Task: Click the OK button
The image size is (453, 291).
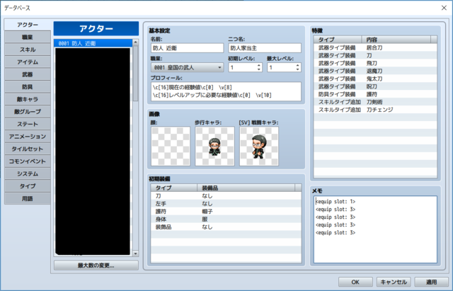Action: [355, 282]
